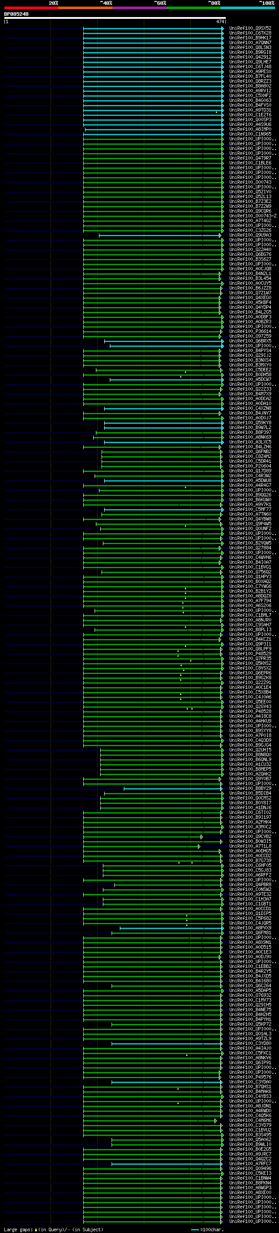Select hit label UniRef100_B4G063
Image resolution: width=279 pixels, height=1233 pixels.
click(x=250, y=100)
